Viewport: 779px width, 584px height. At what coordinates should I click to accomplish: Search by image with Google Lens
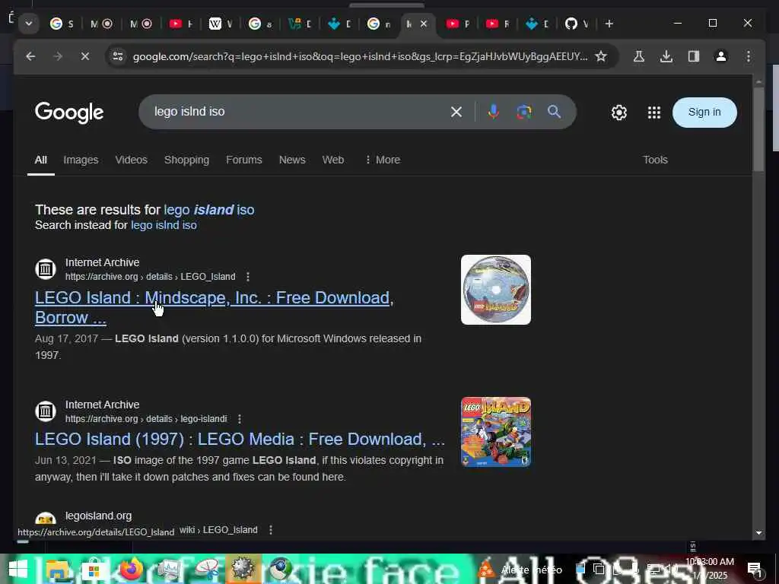pyautogui.click(x=523, y=112)
